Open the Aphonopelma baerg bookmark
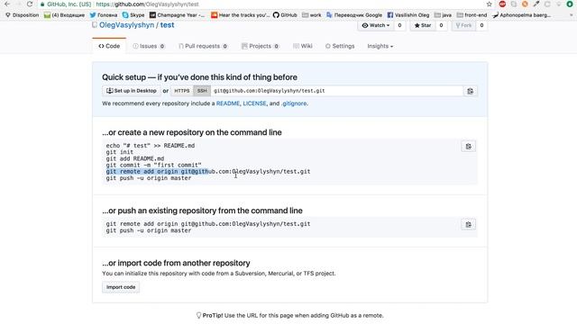The height and width of the screenshot is (324, 577). coord(521,15)
